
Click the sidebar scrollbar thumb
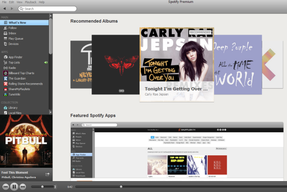pos(50,36)
